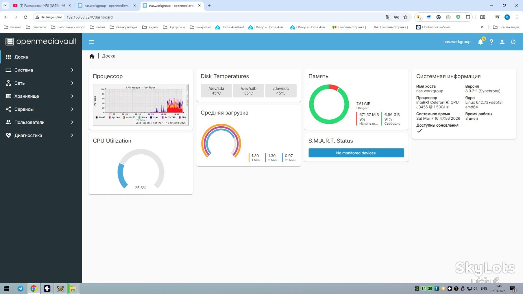Screen dimensions: 523x294
Task: Open the микротик bookmarks folder
Action: [200, 27]
